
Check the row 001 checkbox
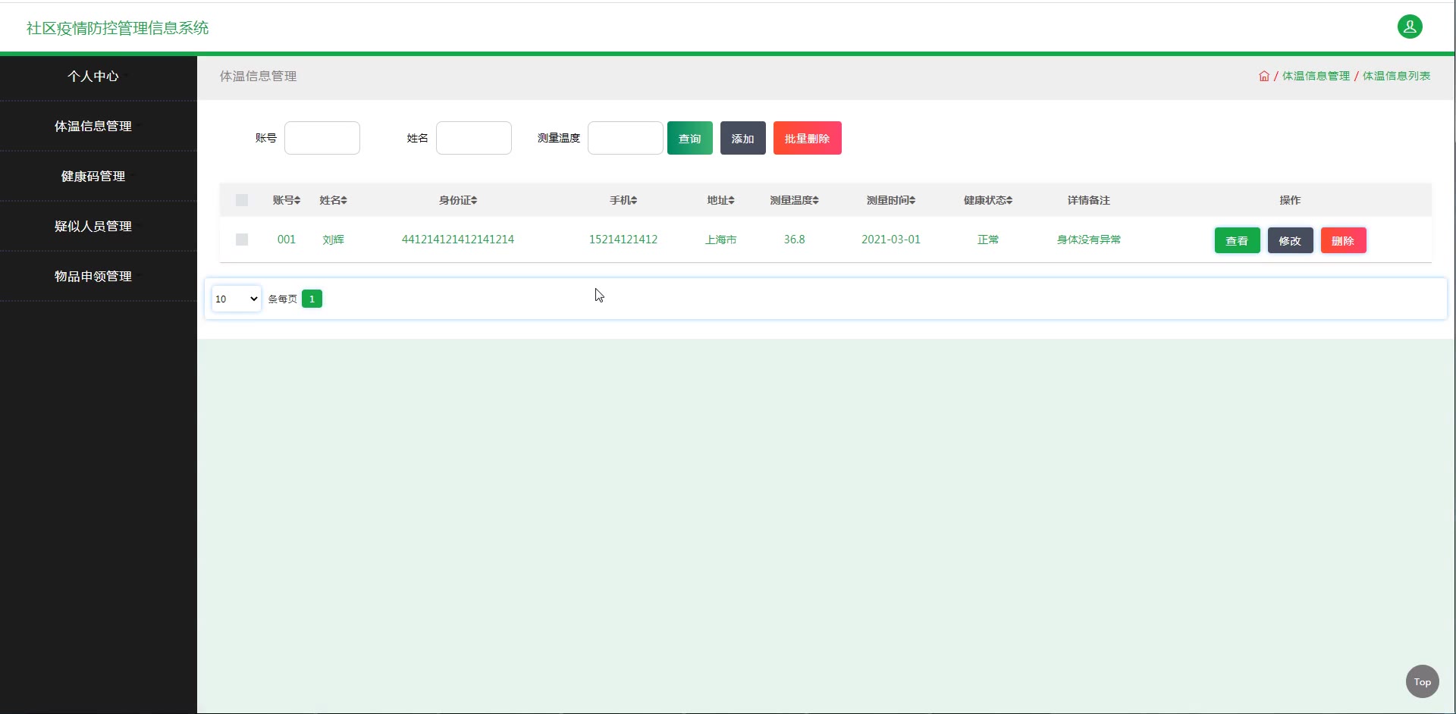click(242, 240)
